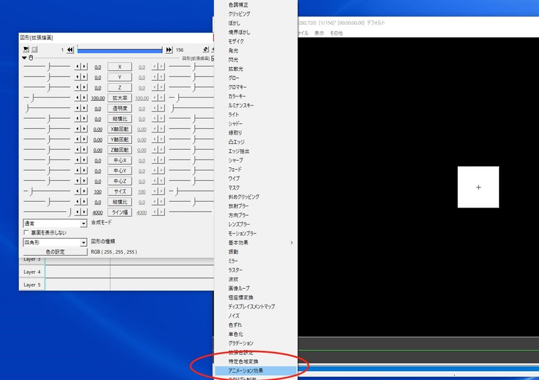
Task: Jump to the object's first frame
Action: (70, 49)
